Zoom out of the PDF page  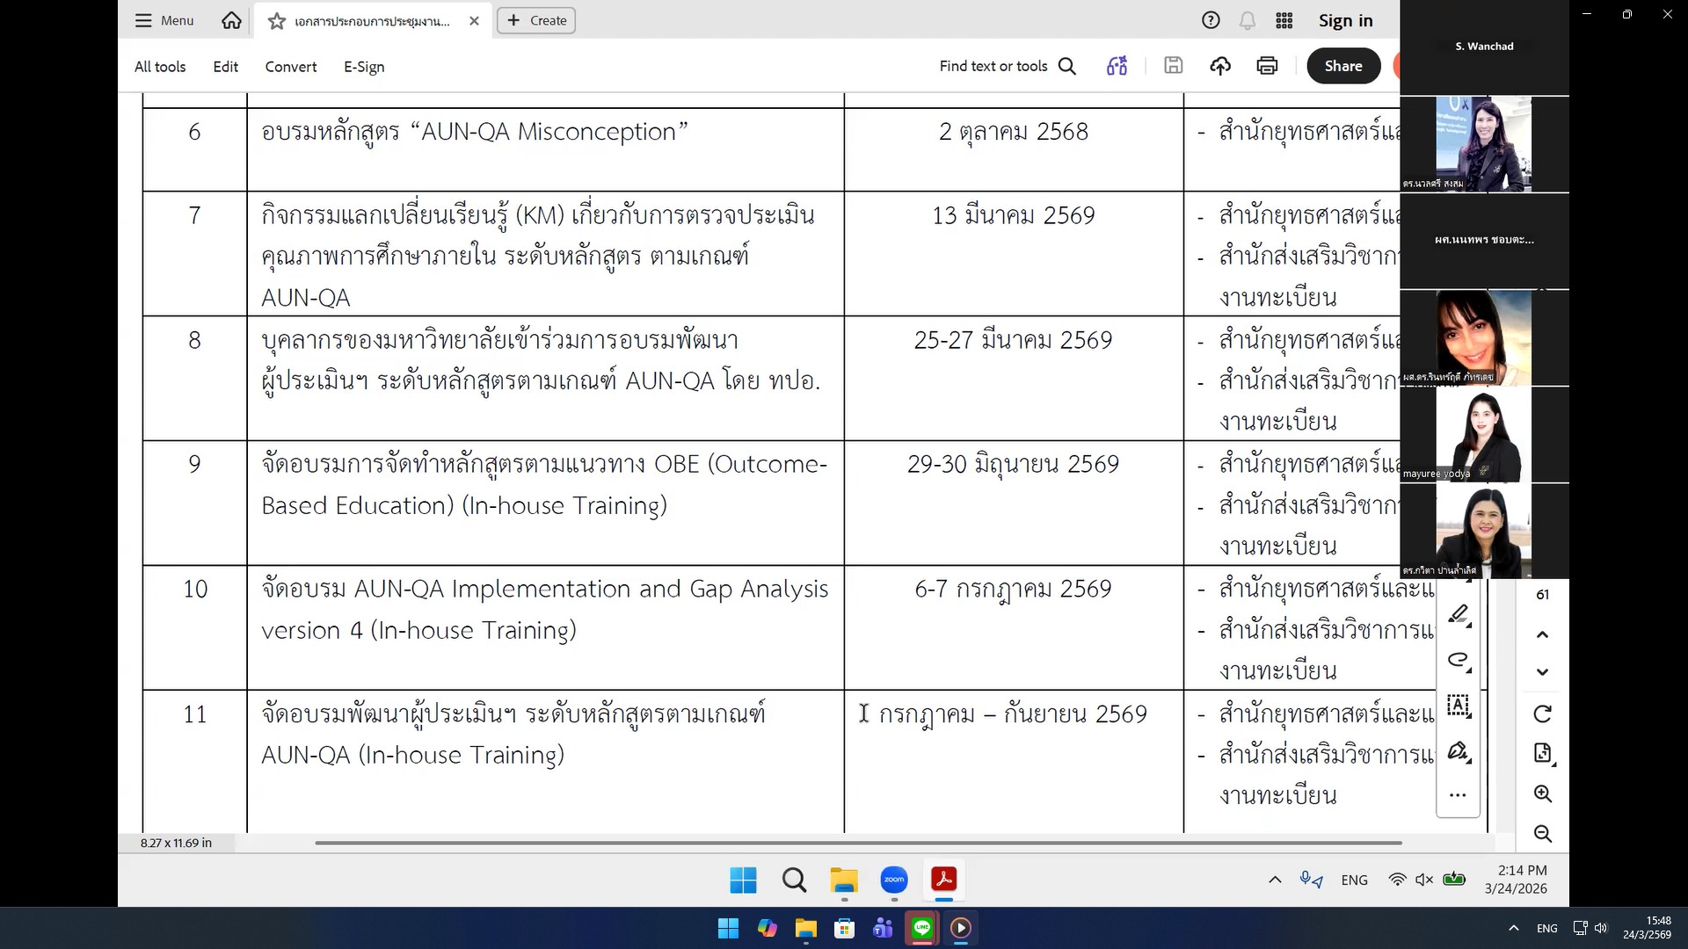click(x=1542, y=834)
